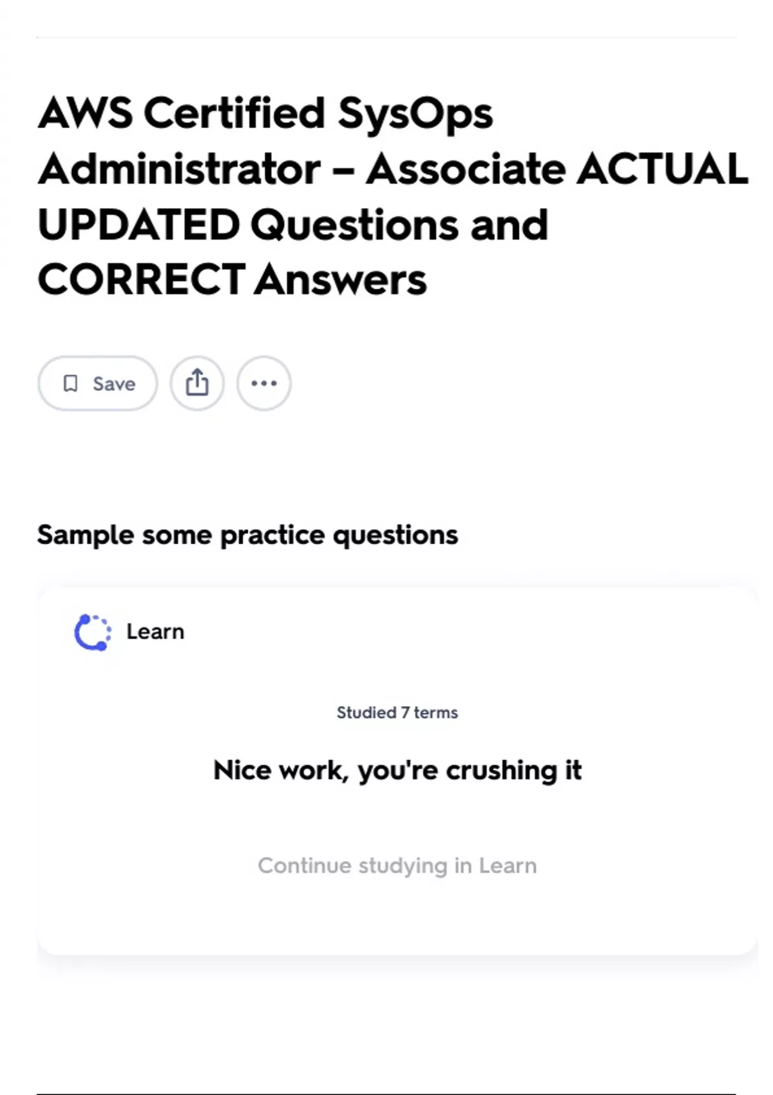Click the "UPDATED Questions and" title line
Image resolution: width=773 pixels, height=1095 pixels.
pyautogui.click(x=292, y=225)
